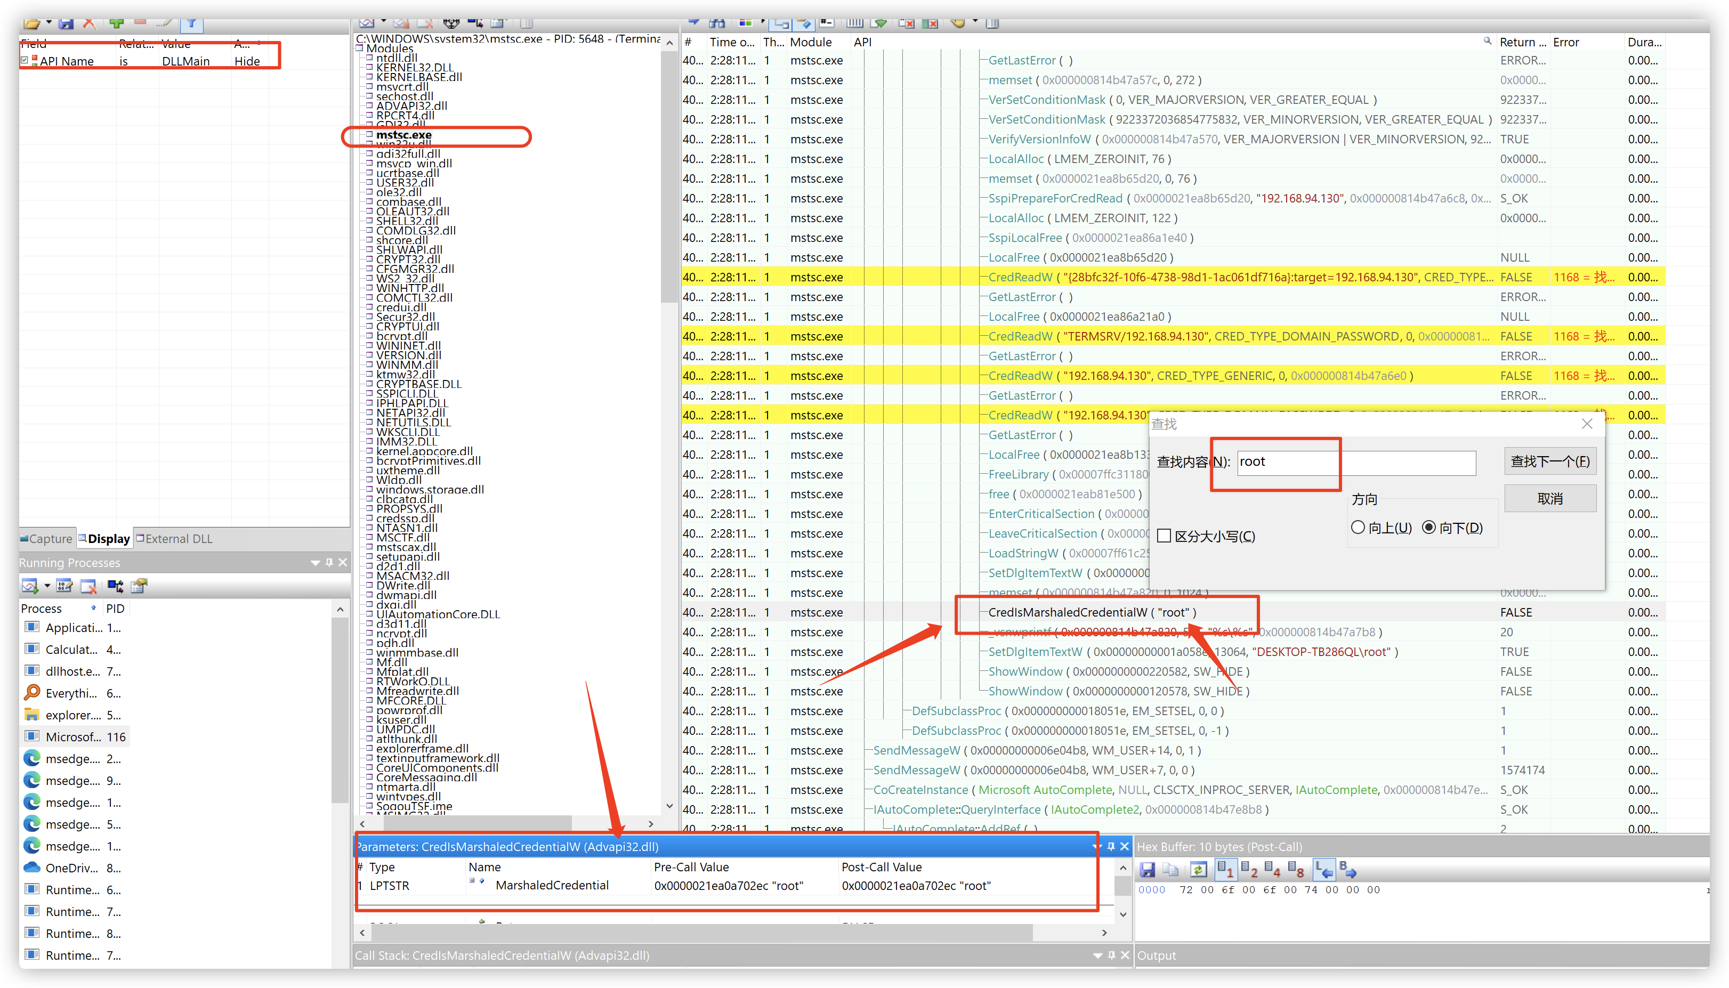
Task: Click the terminate process icon with red X
Action: [88, 586]
